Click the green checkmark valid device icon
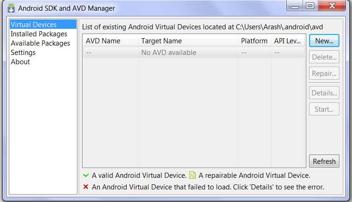352x202 pixels. 86,175
